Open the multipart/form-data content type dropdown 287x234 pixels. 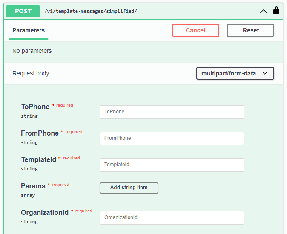235,73
